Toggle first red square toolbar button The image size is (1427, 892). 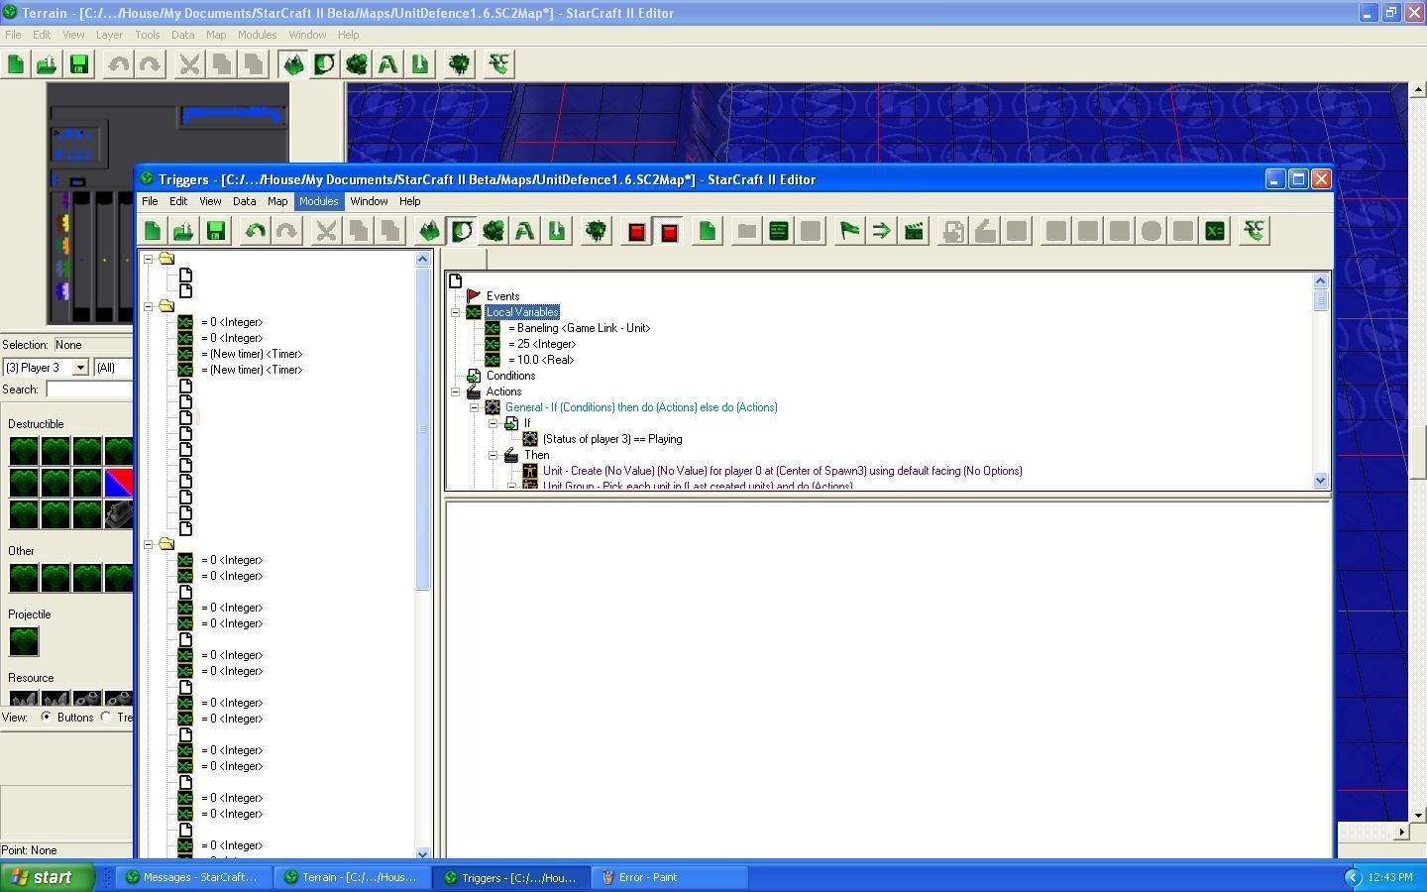point(637,231)
